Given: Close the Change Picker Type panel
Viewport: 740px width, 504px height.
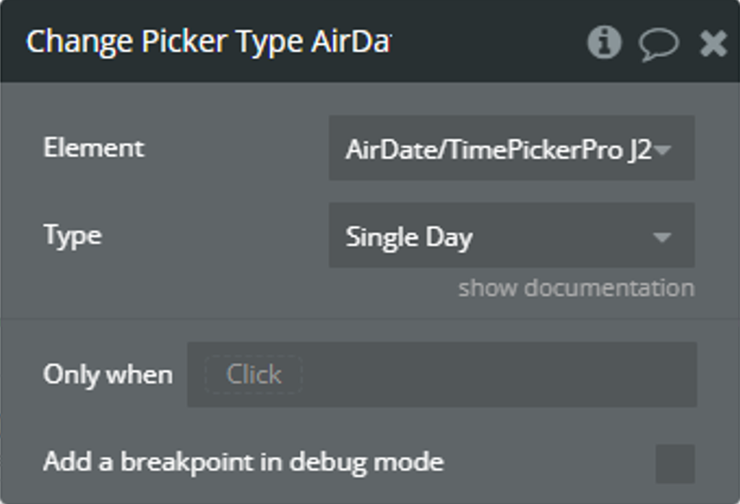Looking at the screenshot, I should tap(713, 43).
